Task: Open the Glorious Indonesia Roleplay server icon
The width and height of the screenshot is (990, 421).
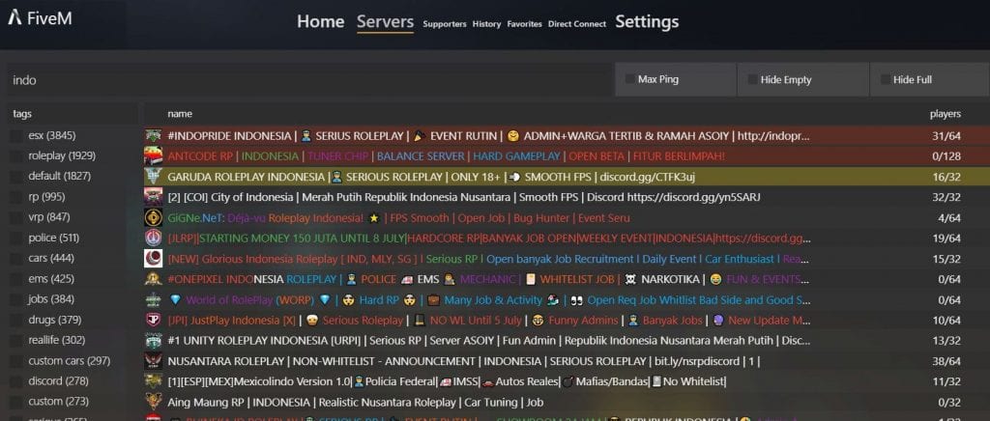Action: [x=153, y=259]
